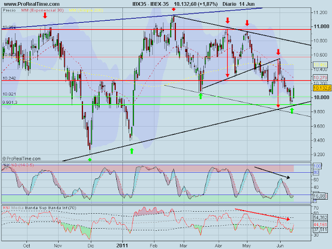The width and height of the screenshot is (332, 249).
Task: Click the 70 label on RSI axis
Action: 316,208
